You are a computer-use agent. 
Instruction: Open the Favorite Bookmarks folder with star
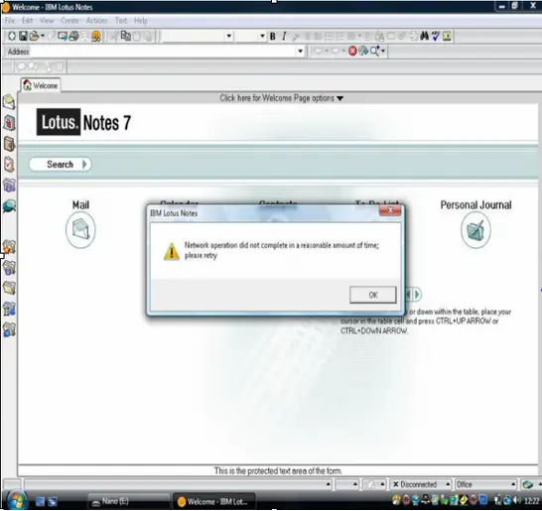9,247
